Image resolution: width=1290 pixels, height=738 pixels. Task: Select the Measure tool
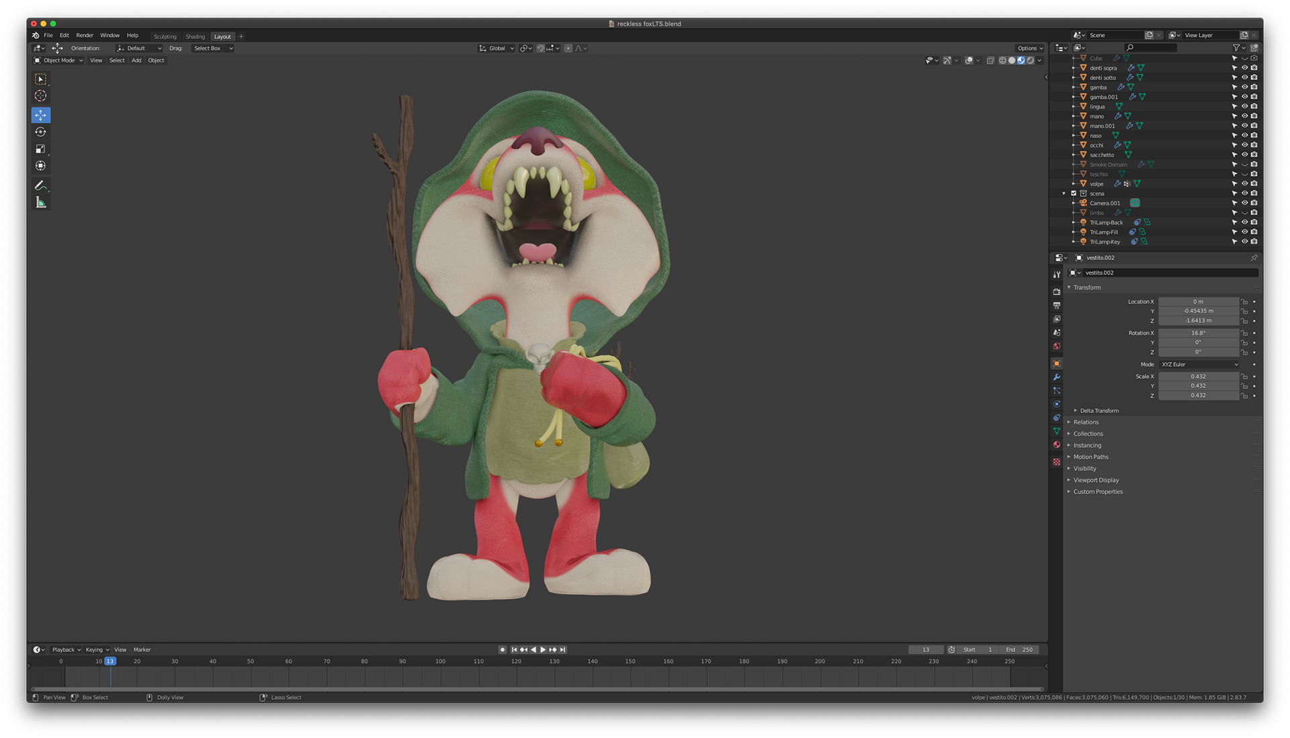40,203
